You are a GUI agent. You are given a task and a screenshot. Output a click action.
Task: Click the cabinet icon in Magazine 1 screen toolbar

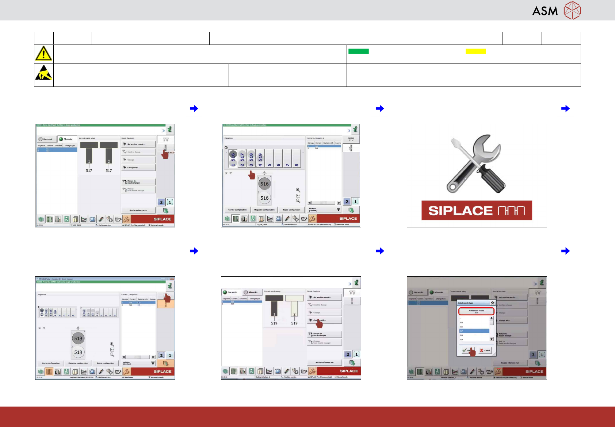coord(261,219)
